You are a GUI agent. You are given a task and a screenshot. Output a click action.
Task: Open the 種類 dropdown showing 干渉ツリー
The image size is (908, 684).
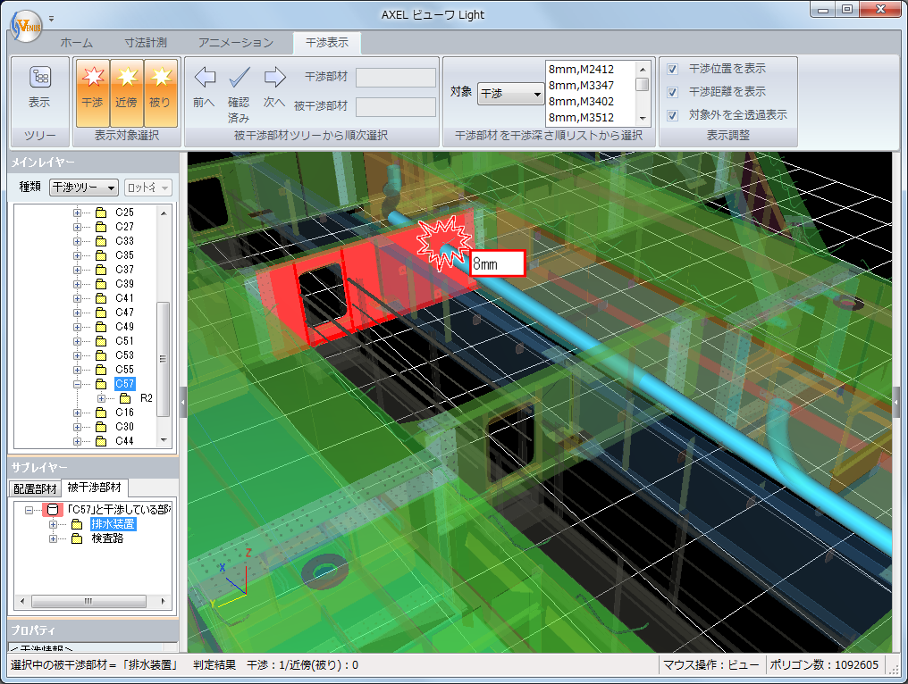84,188
